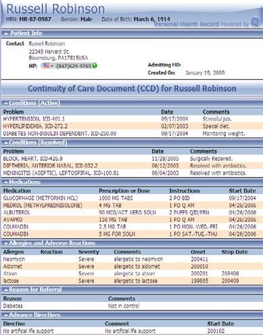Click the 'Severity' column header
This screenshot has height=335, width=263.
click(89, 252)
